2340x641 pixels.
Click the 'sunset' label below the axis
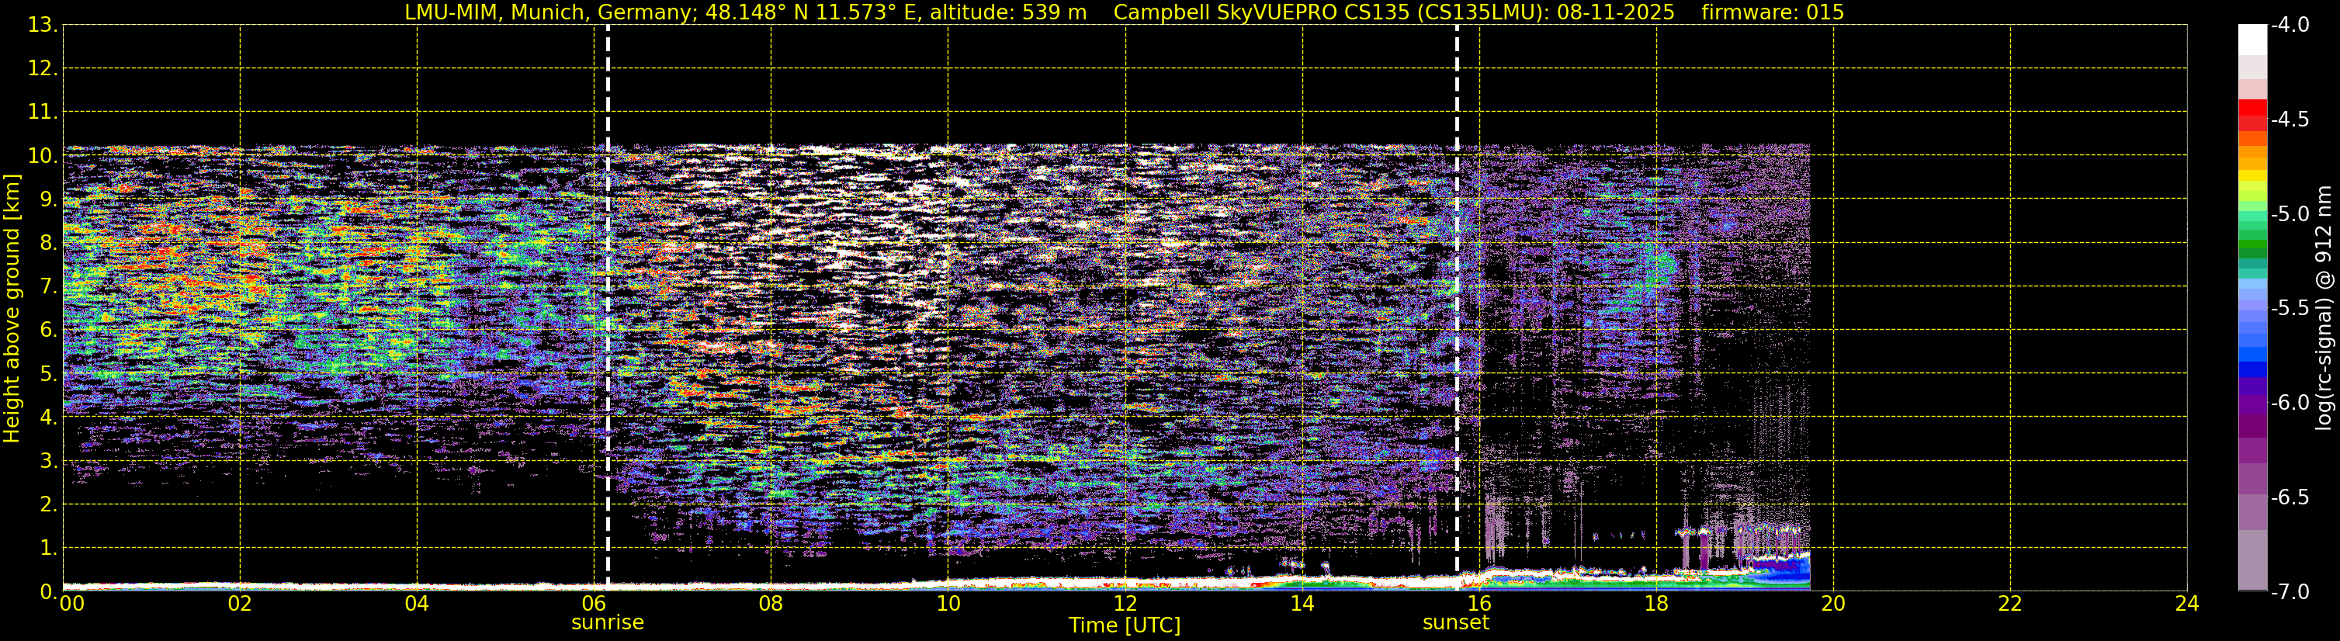click(x=1456, y=623)
